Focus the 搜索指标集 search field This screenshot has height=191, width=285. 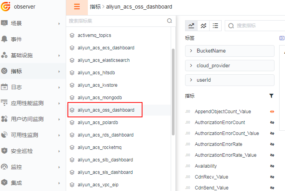(x=116, y=21)
